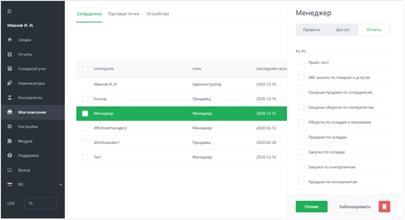Sort by the СОТРУДНИК column header
This screenshot has height=220, width=405.
click(x=104, y=69)
